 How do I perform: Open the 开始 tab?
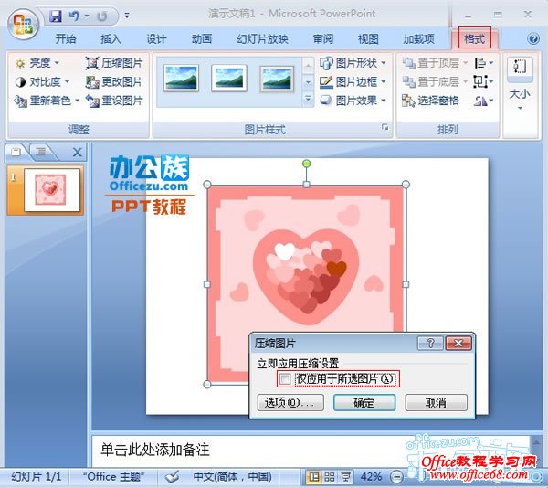66,38
